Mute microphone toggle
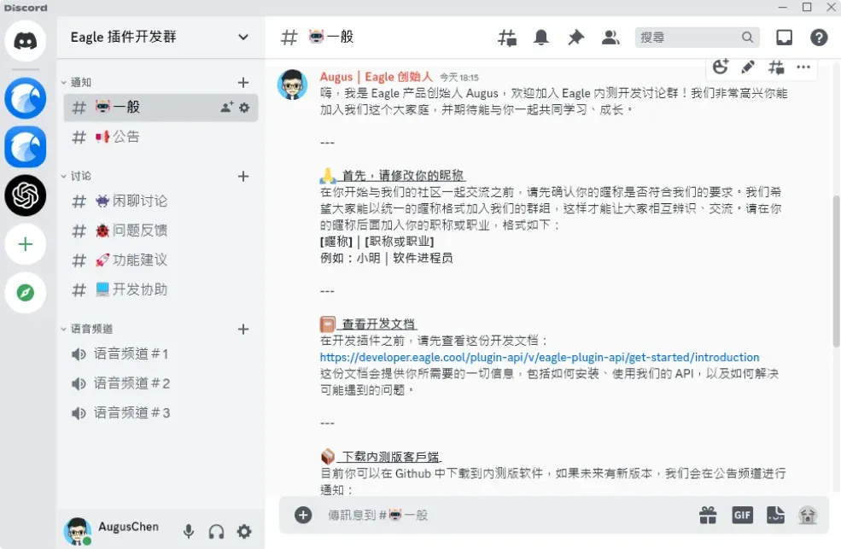 [x=188, y=531]
